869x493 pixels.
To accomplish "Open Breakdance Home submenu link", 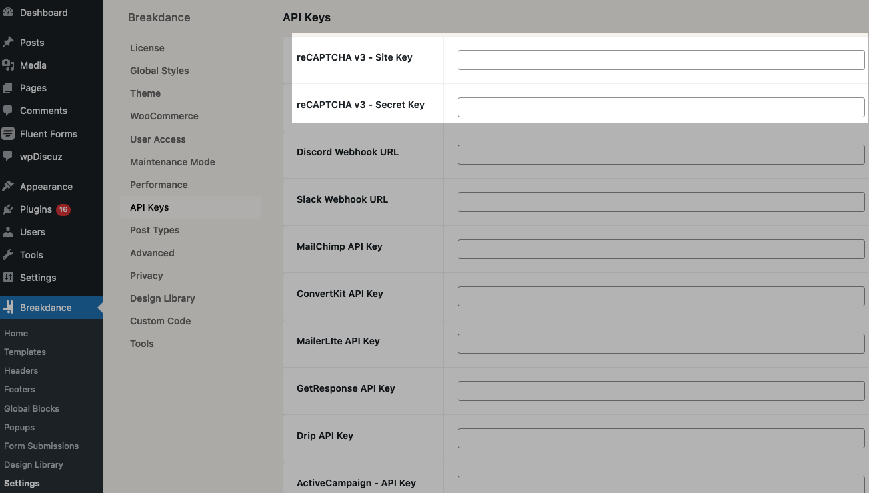I will [x=16, y=333].
